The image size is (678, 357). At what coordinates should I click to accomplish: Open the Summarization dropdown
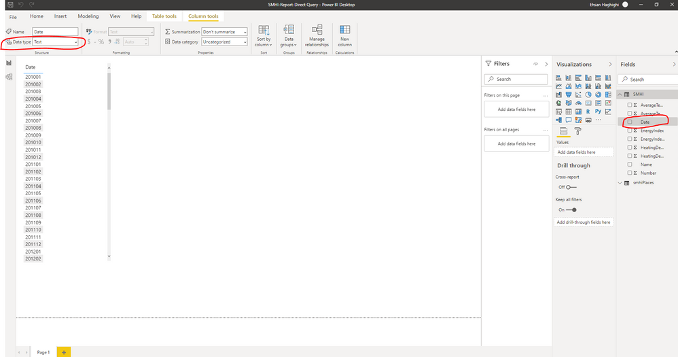(x=224, y=31)
